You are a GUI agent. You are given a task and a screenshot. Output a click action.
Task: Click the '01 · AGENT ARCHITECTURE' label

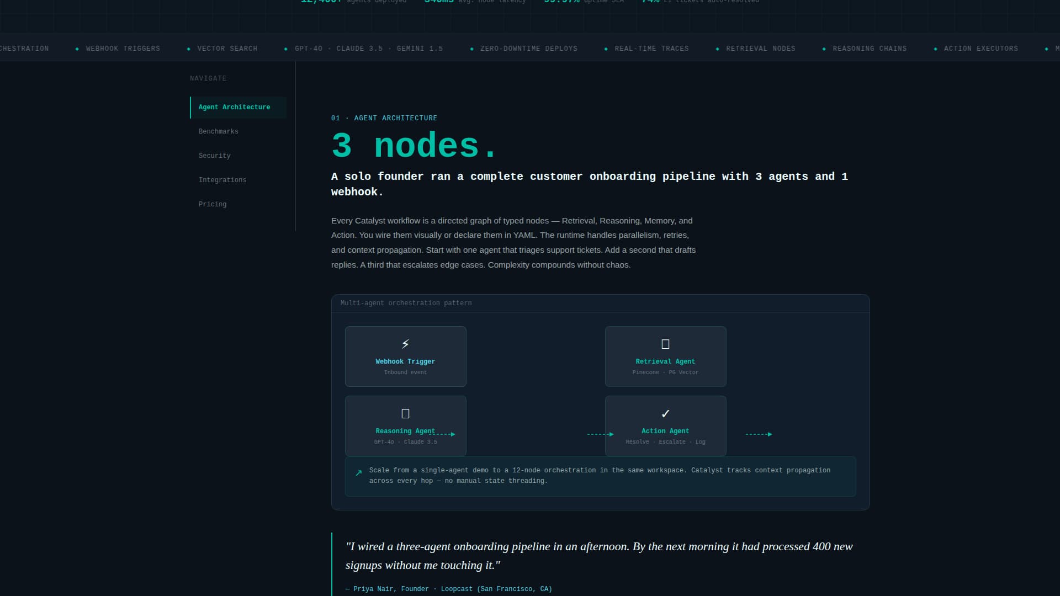click(384, 118)
